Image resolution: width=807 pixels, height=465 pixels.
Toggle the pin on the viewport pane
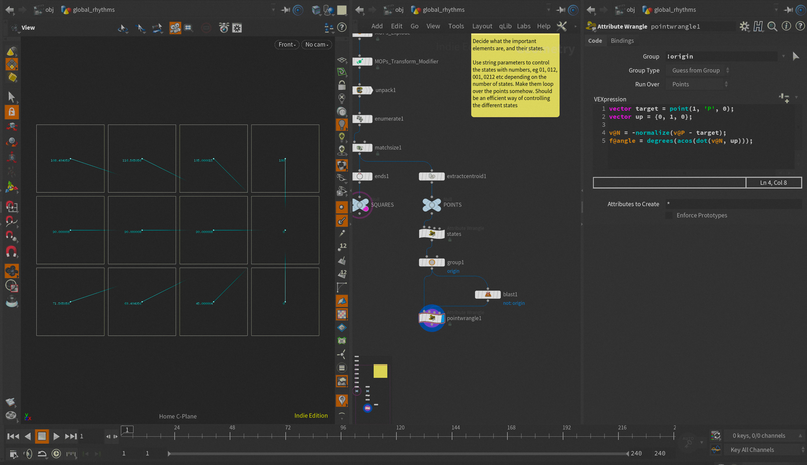[x=286, y=10]
